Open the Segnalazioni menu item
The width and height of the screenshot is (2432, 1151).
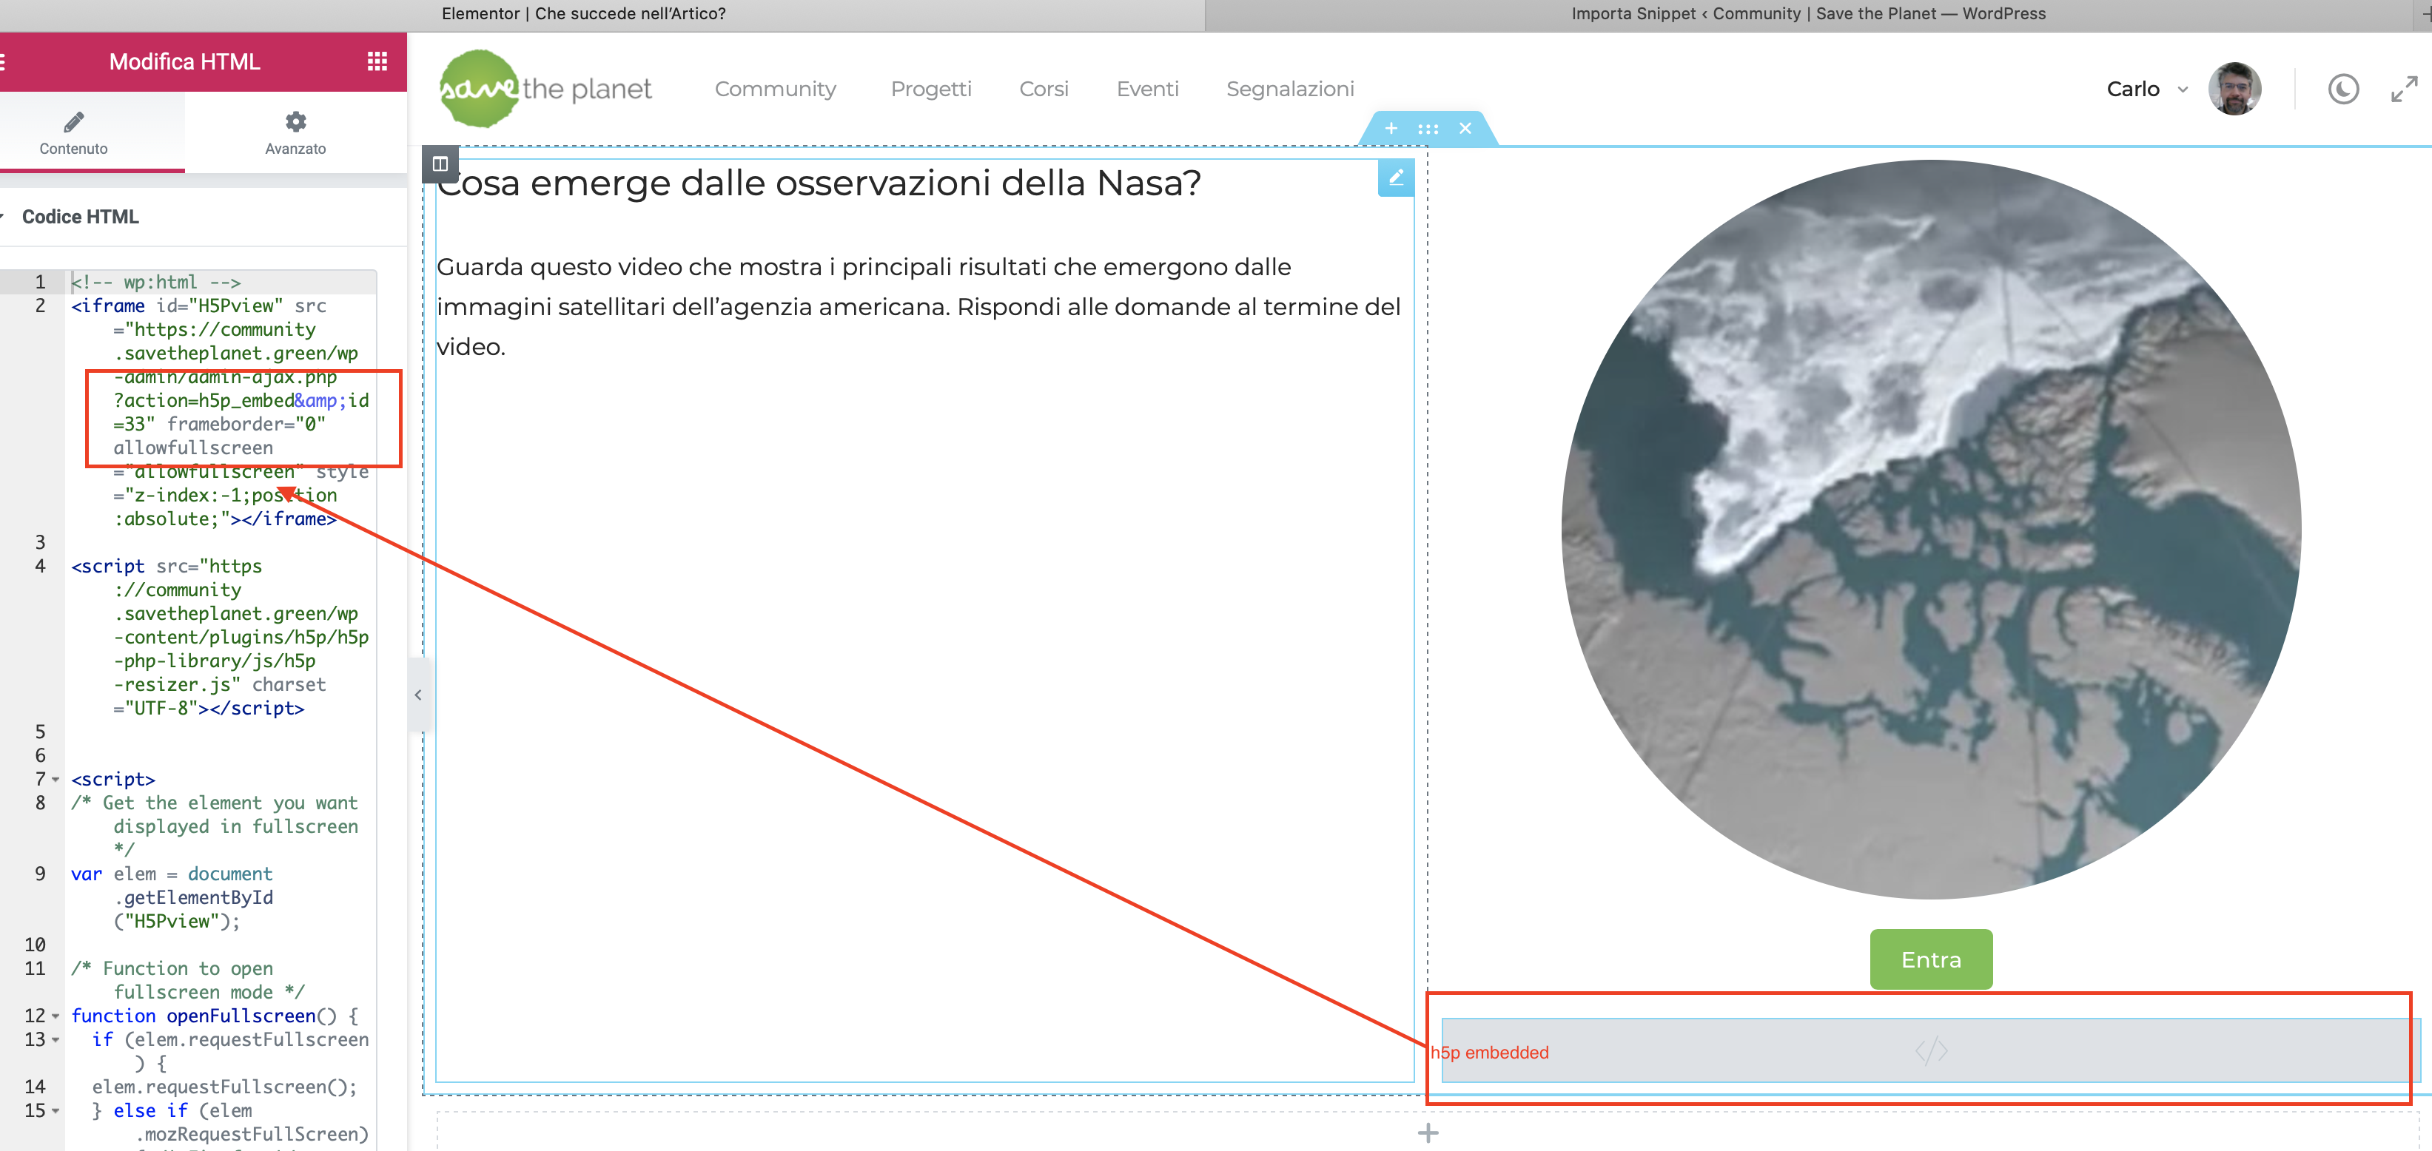1289,89
